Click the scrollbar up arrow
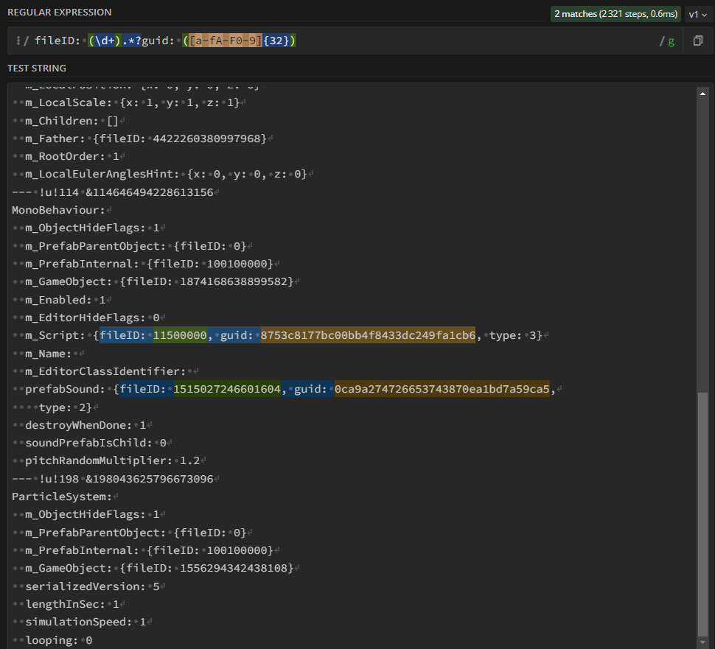Viewport: 715px width, 649px height. tap(702, 93)
